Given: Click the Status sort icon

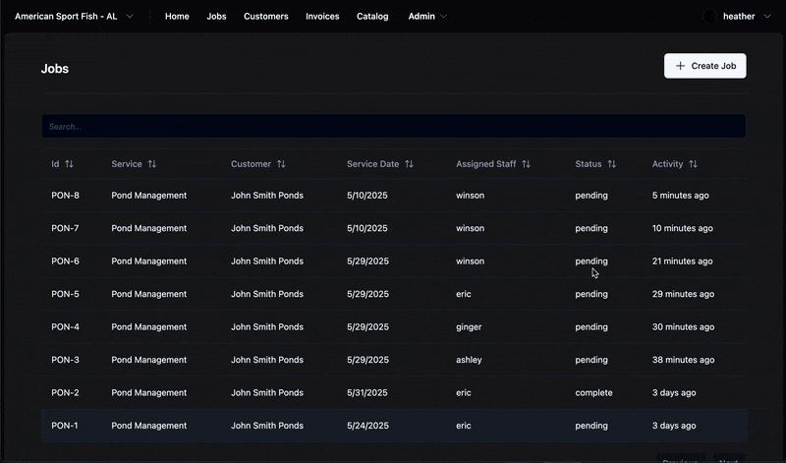Looking at the screenshot, I should [x=612, y=164].
